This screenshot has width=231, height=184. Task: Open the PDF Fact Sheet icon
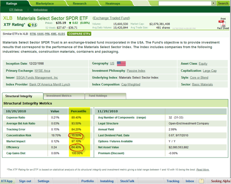point(222,24)
